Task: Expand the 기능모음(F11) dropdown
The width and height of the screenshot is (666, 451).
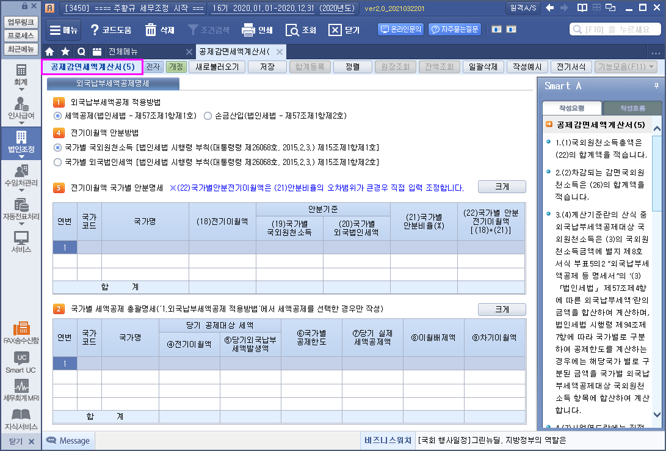Action: point(626,67)
